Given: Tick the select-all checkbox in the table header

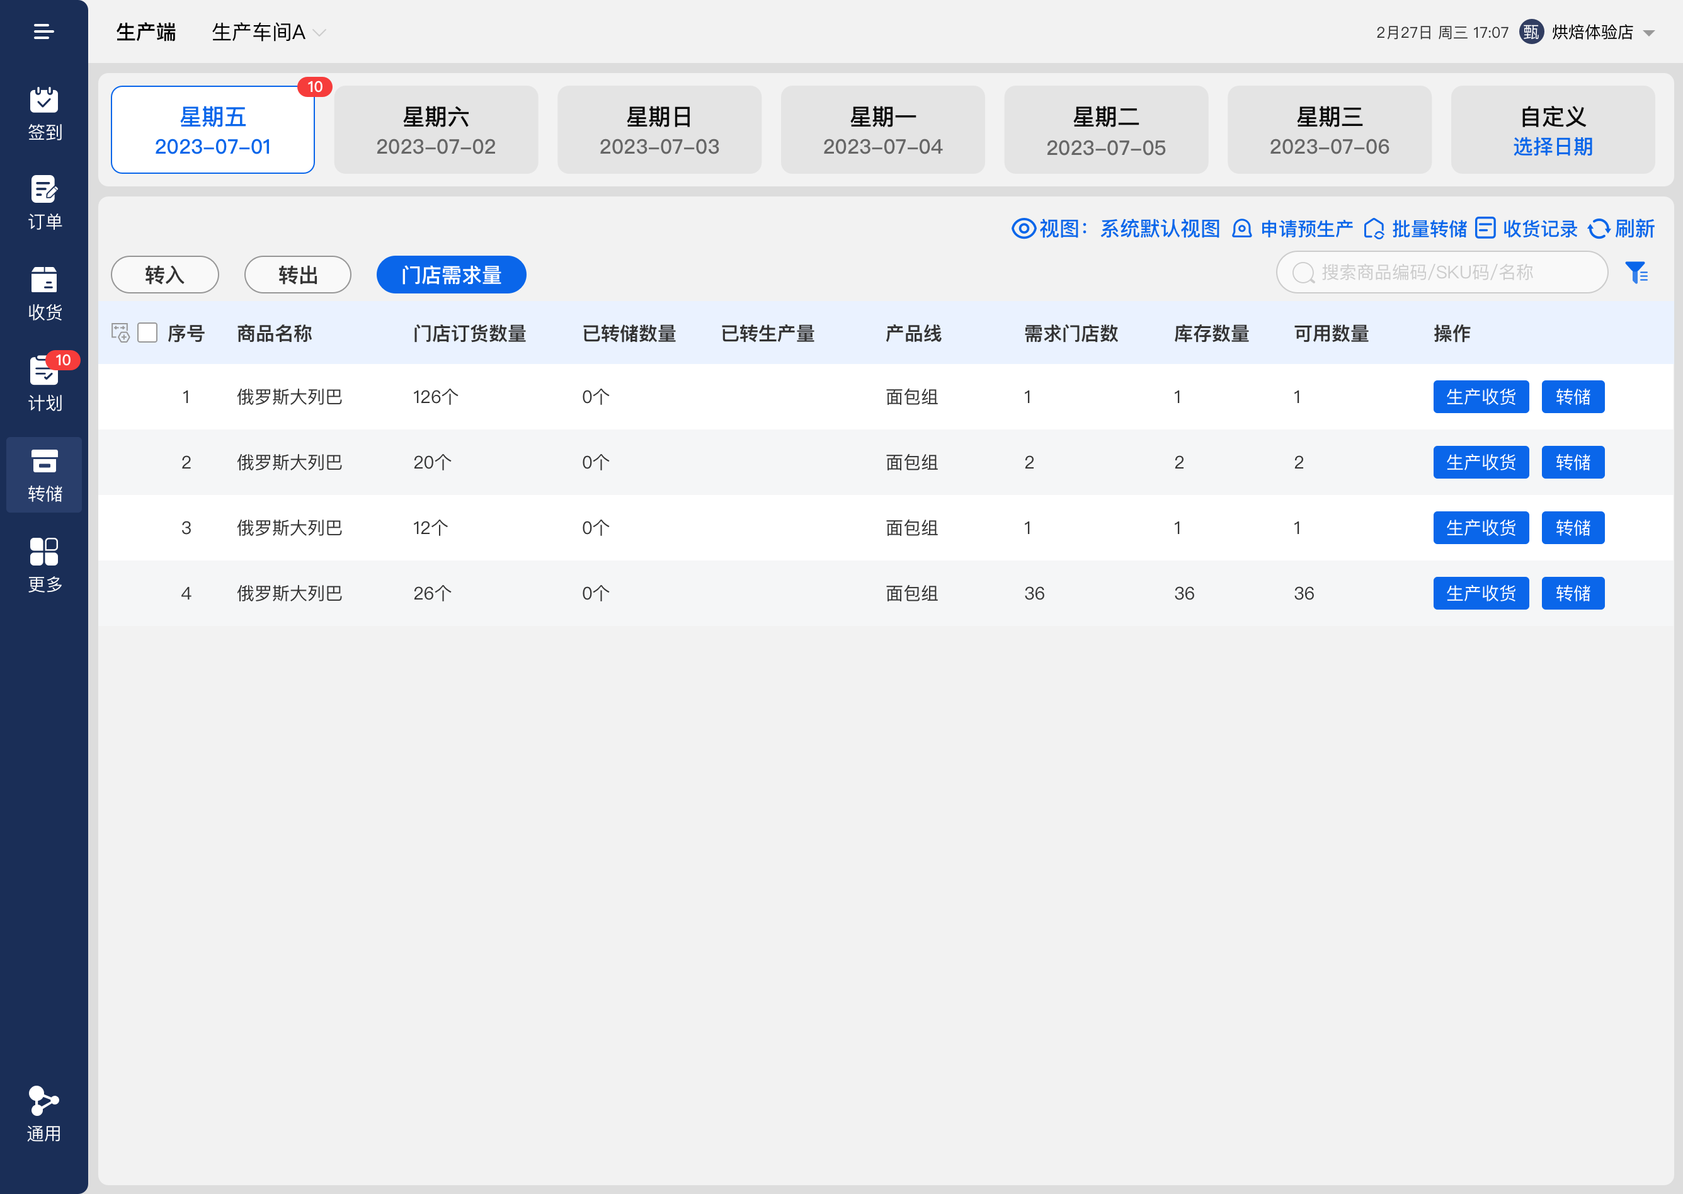Looking at the screenshot, I should click(x=148, y=333).
